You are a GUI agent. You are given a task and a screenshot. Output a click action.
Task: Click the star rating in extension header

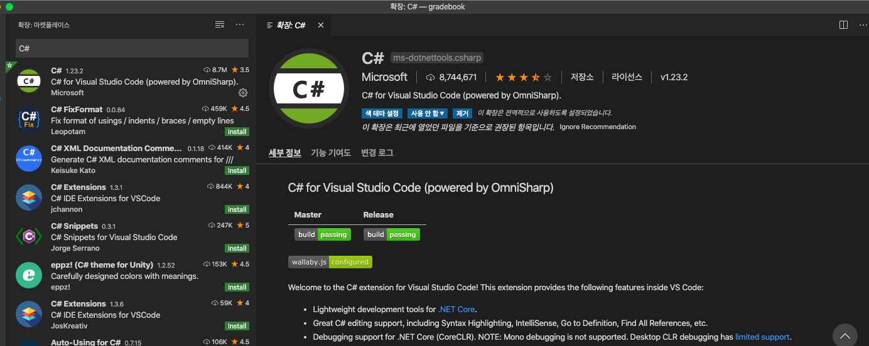(x=524, y=77)
